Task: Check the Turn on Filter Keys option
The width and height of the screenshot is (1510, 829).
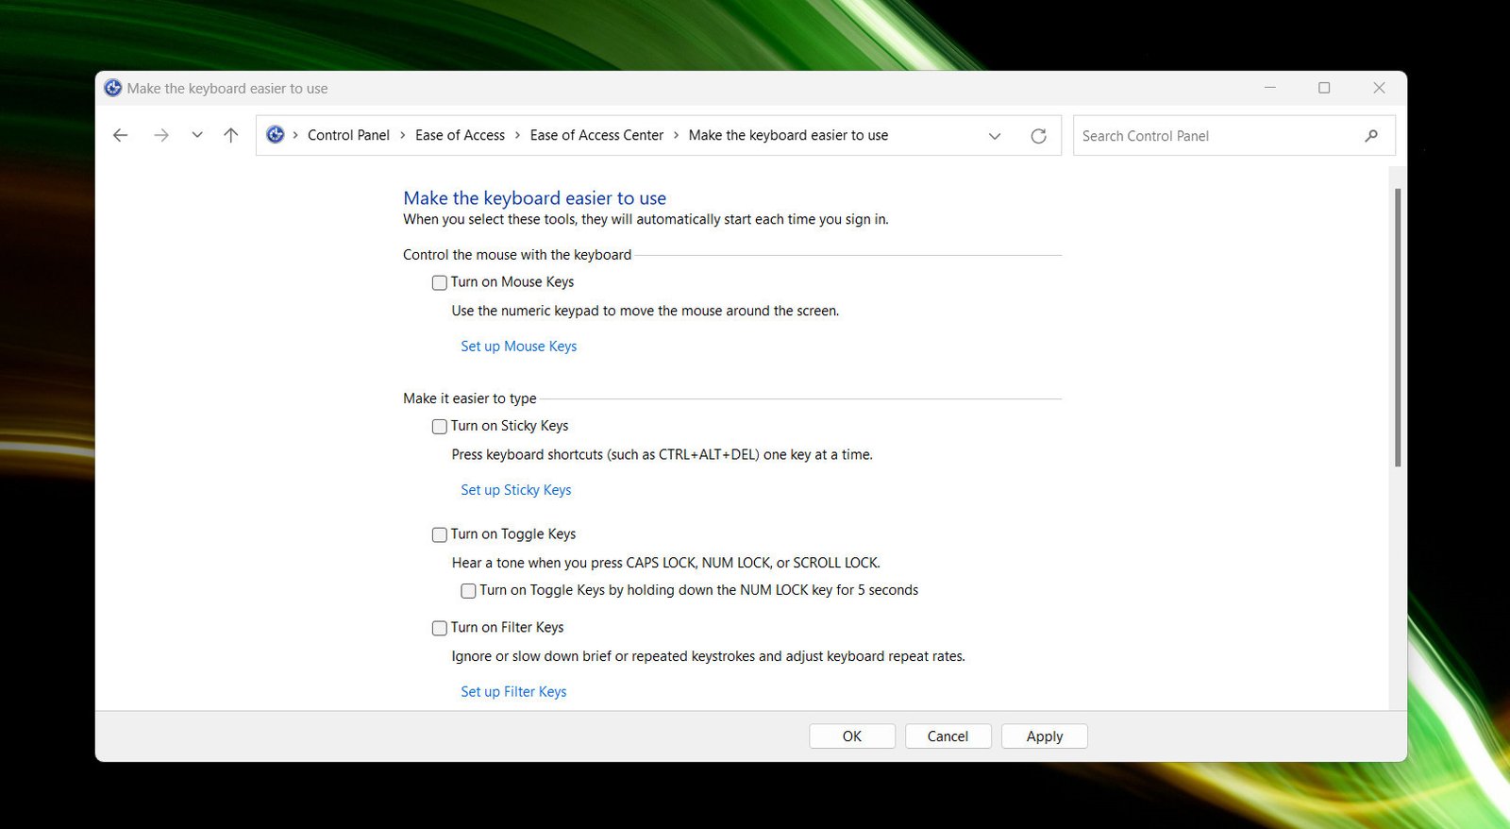Action: pos(440,628)
